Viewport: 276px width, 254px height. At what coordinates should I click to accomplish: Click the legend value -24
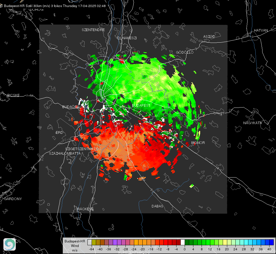coord(134,249)
